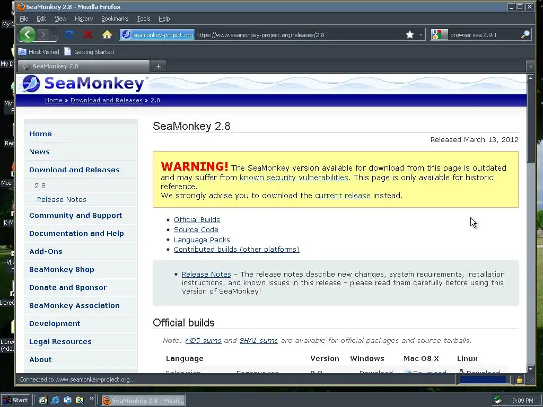Open Download and Releases in the sidebar
Image resolution: width=543 pixels, height=407 pixels.
point(74,170)
